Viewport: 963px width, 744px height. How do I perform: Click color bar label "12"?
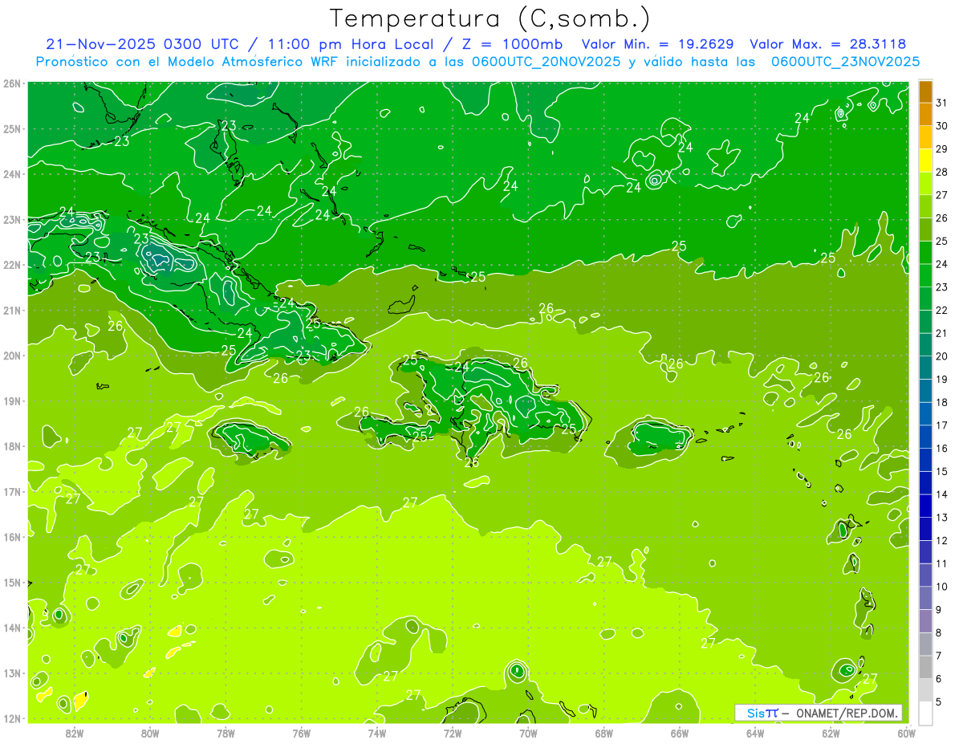[941, 540]
